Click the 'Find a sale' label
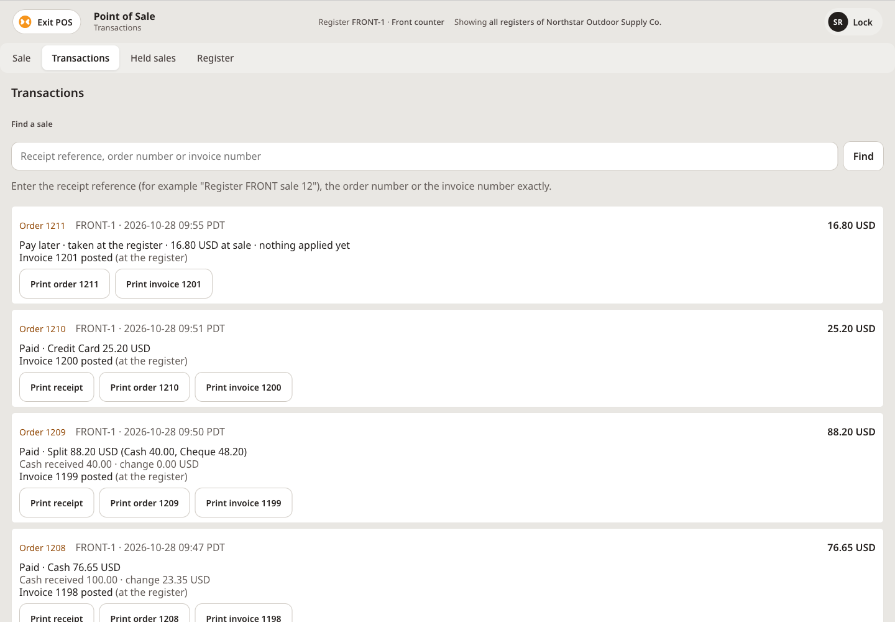The width and height of the screenshot is (895, 622). 32,124
